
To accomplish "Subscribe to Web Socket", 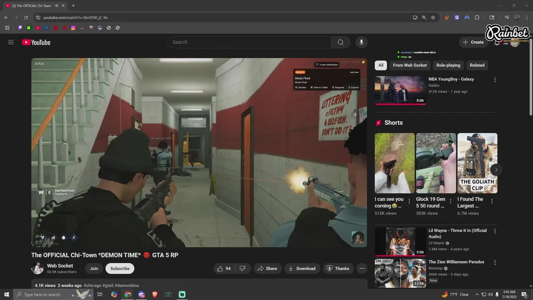I will pyautogui.click(x=120, y=269).
